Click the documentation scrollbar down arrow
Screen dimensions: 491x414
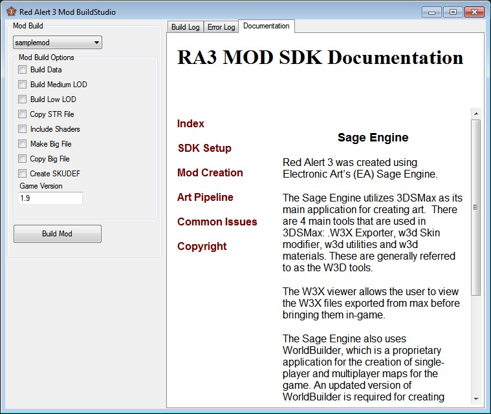(476, 399)
